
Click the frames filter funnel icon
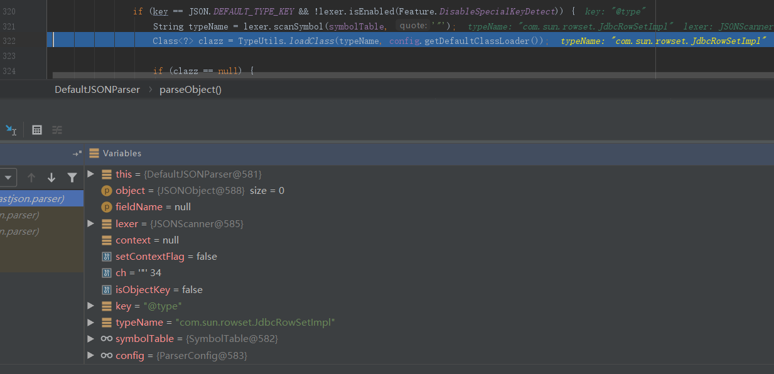pyautogui.click(x=72, y=178)
